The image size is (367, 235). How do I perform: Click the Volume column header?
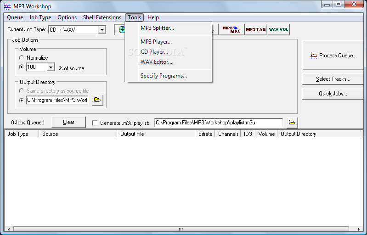(x=266, y=134)
